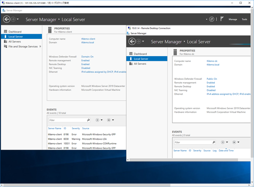
Task: Sort tfdemo-client events by Source column
Action: tap(85, 128)
